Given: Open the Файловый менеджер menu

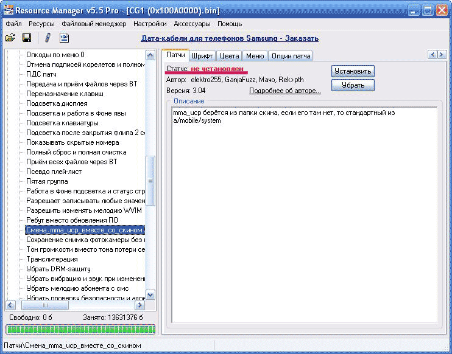Looking at the screenshot, I should tap(94, 24).
